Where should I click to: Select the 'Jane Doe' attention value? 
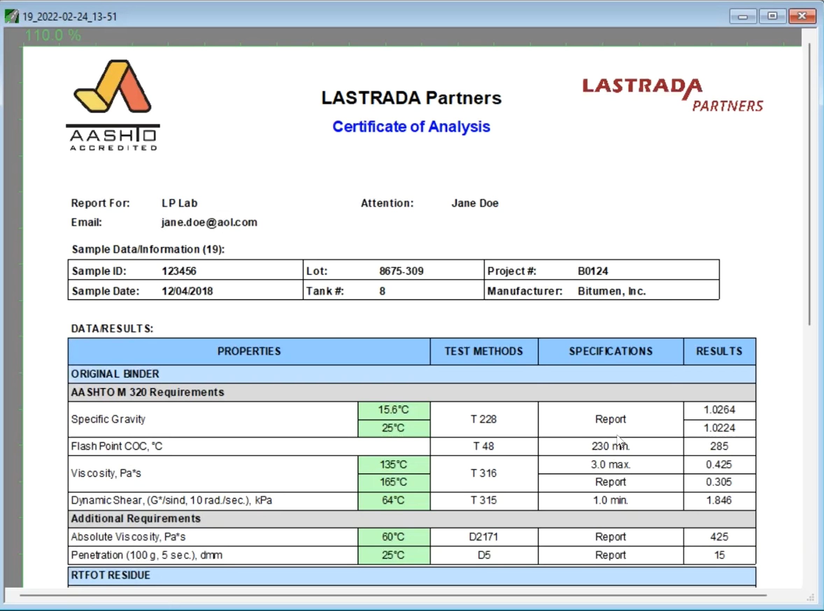pos(475,203)
